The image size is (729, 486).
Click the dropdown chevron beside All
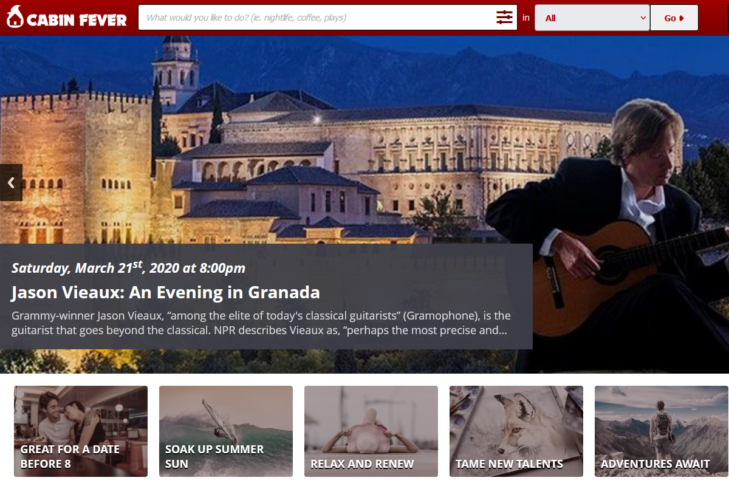pos(643,18)
